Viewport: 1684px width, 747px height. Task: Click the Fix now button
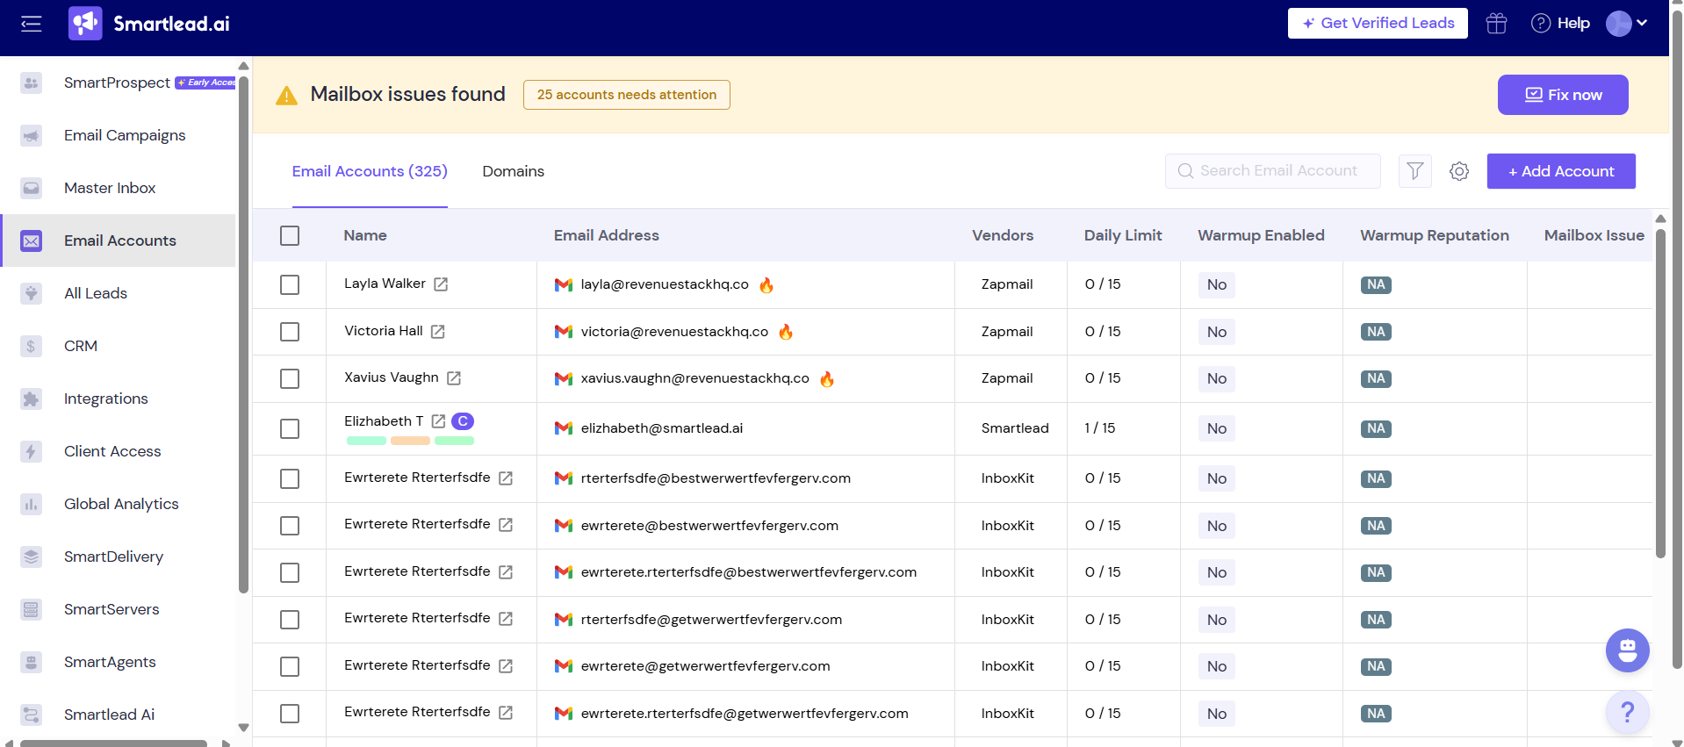tap(1562, 95)
